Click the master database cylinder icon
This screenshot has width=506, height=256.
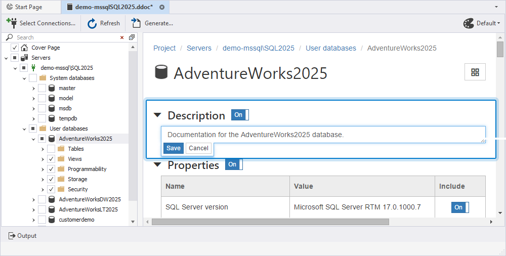pos(52,88)
